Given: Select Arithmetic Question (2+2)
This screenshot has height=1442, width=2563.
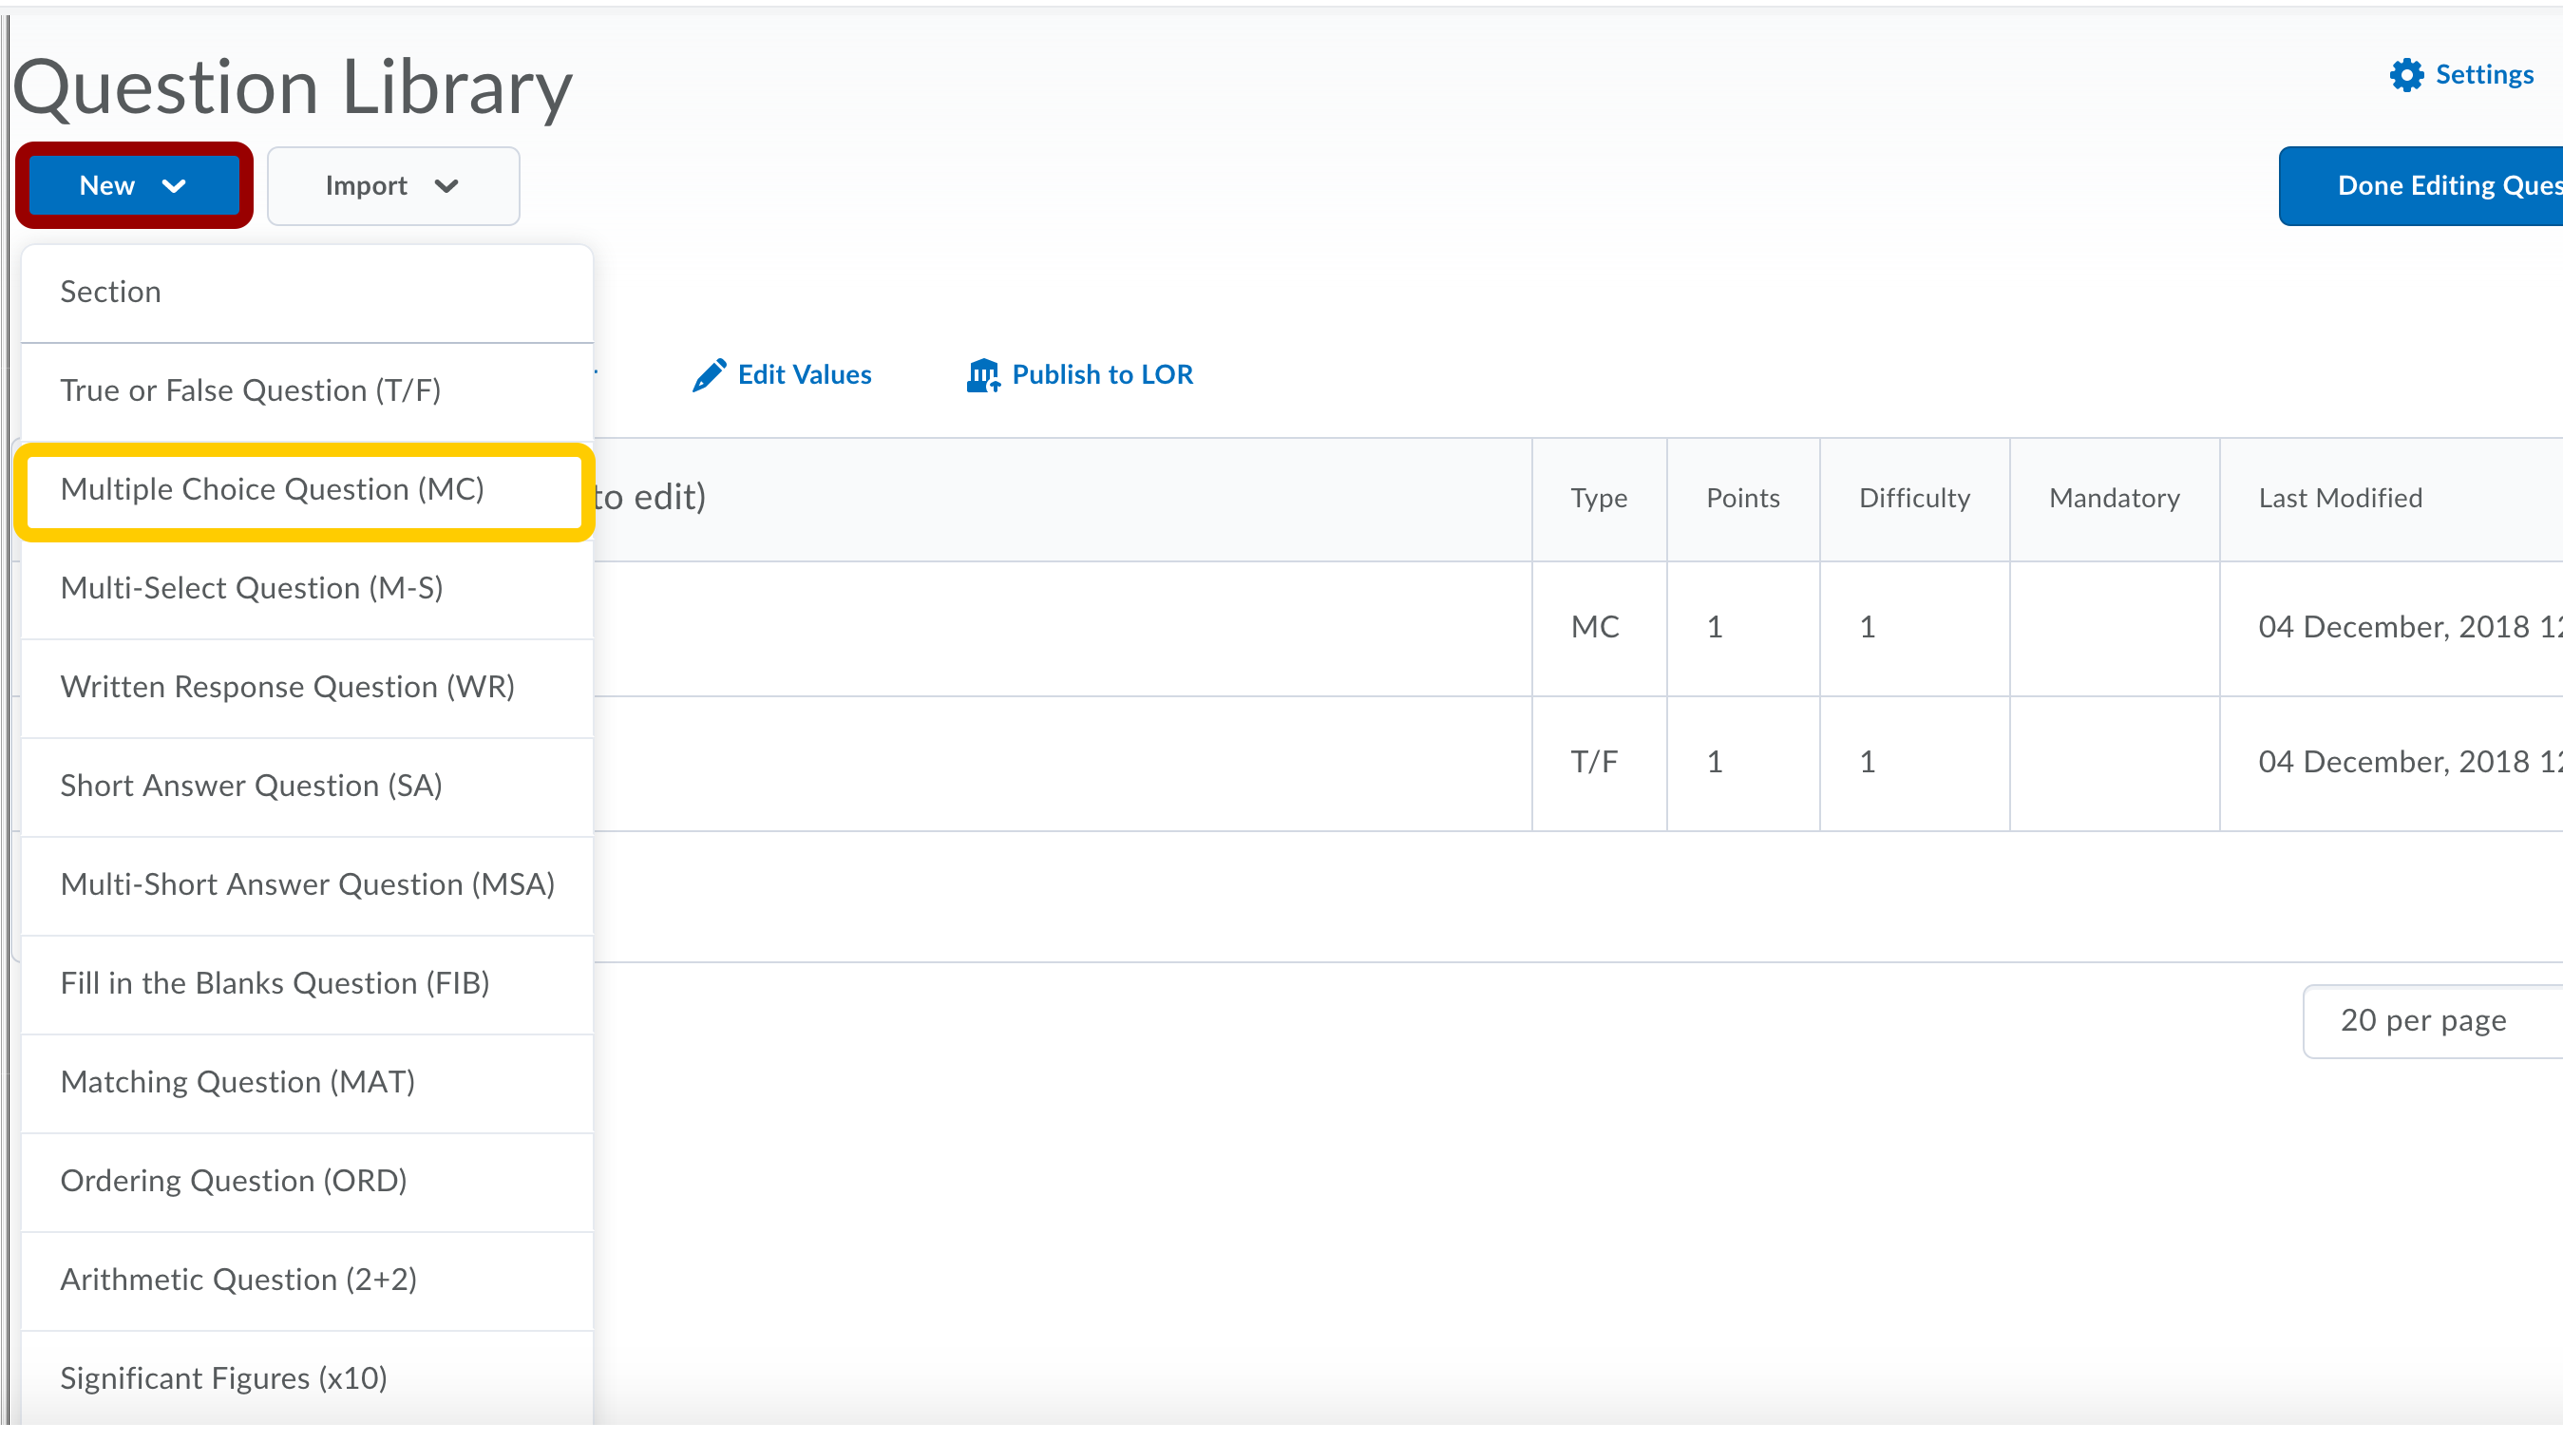Looking at the screenshot, I should point(237,1279).
